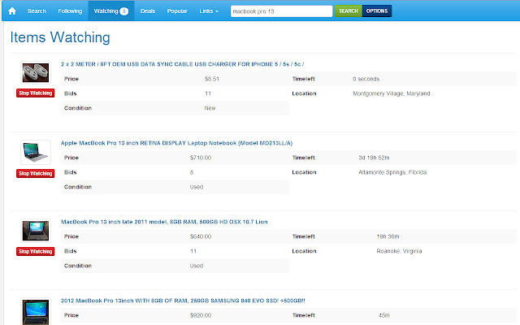The image size is (520, 325).
Task: Open the USB cable item thumbnail
Action: point(36,72)
